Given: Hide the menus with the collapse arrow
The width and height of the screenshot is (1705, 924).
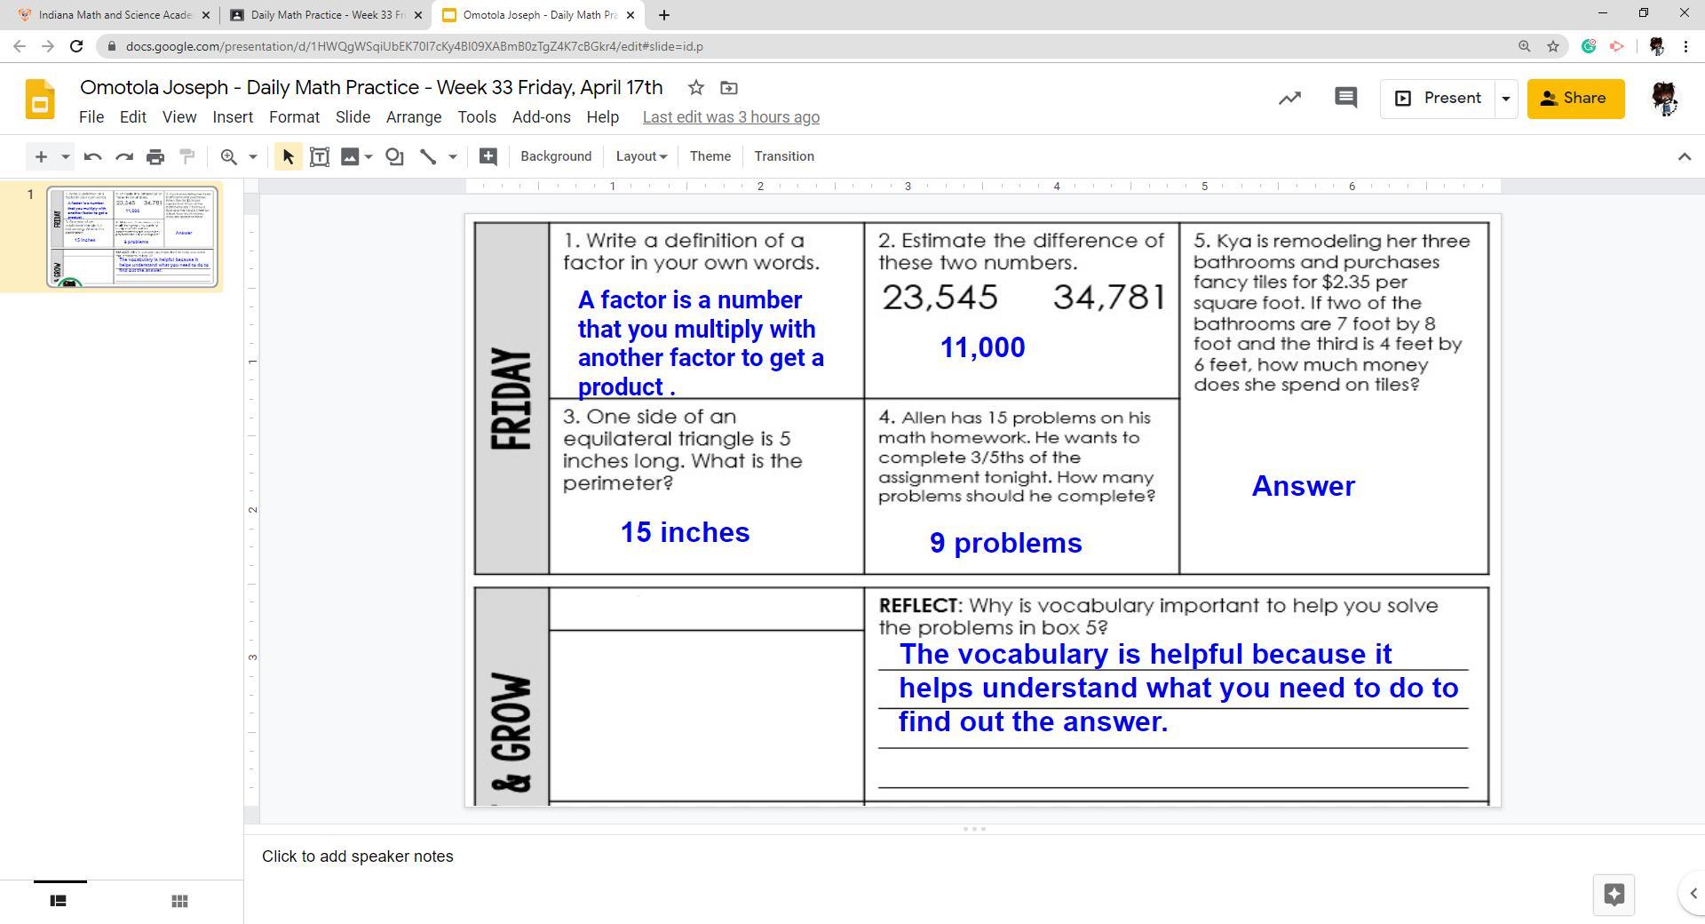Looking at the screenshot, I should point(1684,157).
